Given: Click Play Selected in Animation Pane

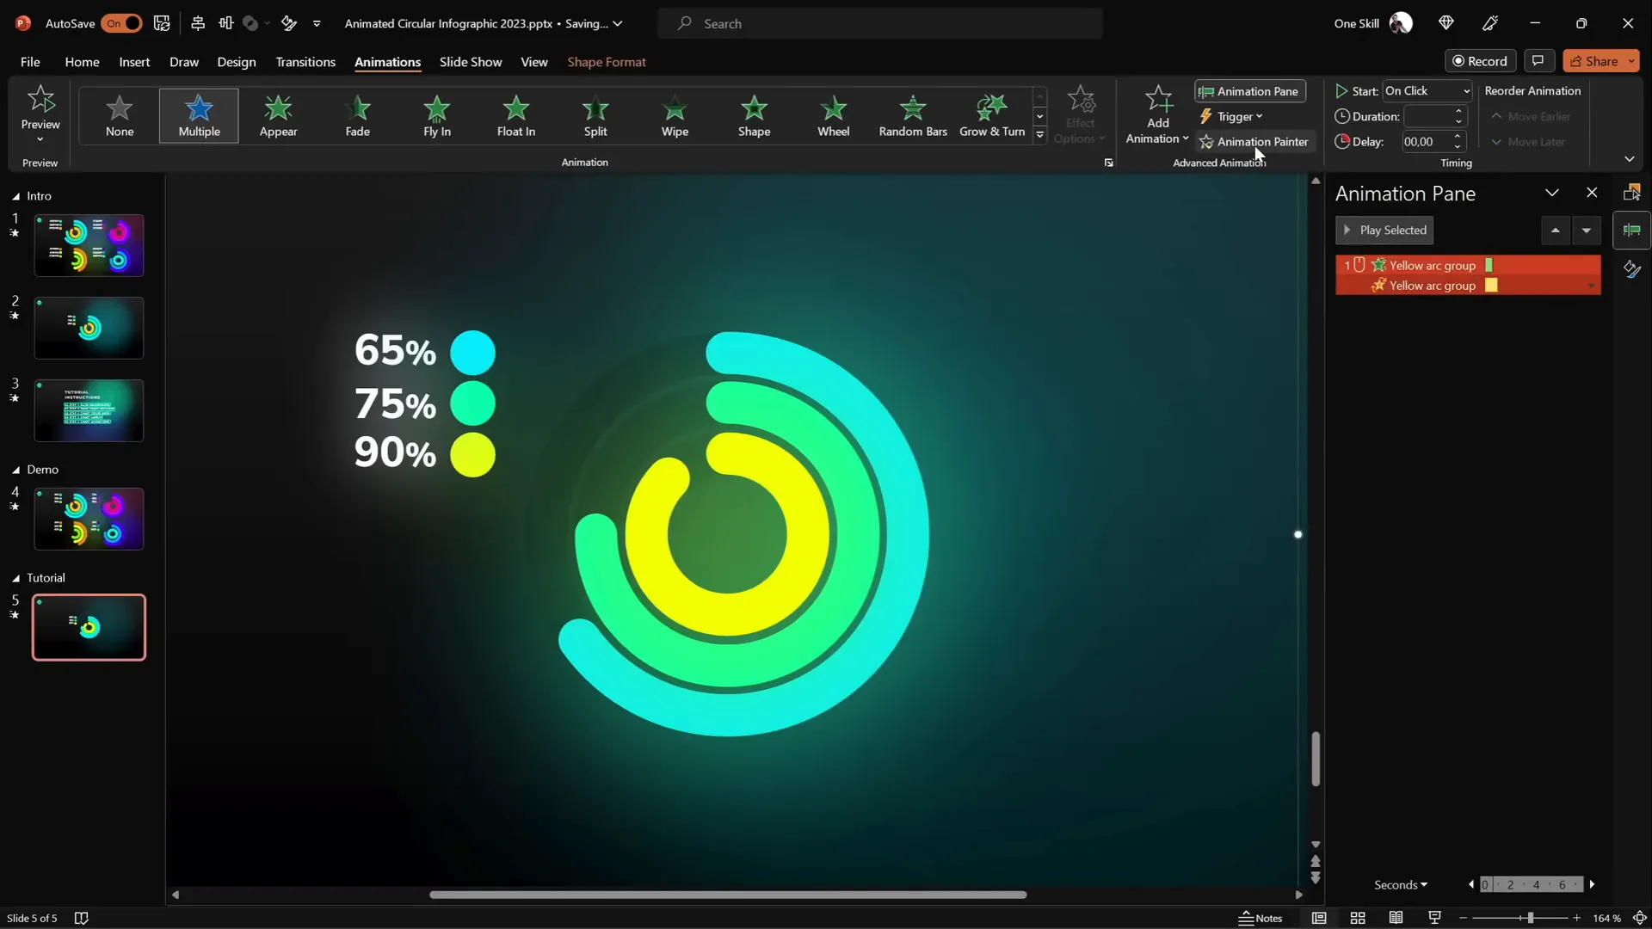Looking at the screenshot, I should point(1384,230).
